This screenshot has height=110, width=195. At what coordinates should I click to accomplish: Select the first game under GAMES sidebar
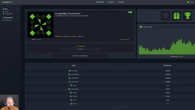coord(6,12)
